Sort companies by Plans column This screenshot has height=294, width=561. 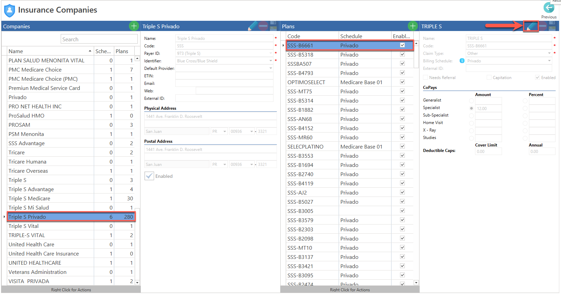(x=124, y=51)
